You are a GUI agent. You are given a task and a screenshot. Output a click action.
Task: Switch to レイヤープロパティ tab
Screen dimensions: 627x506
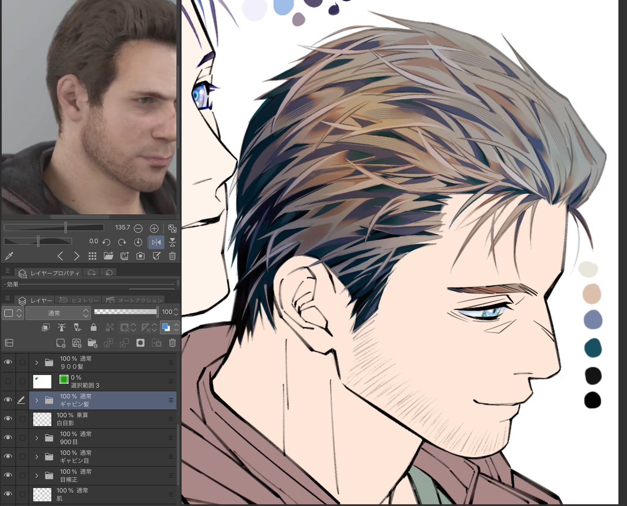coord(49,273)
